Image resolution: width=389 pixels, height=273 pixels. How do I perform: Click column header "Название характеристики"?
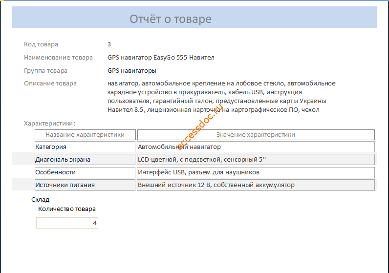click(85, 135)
